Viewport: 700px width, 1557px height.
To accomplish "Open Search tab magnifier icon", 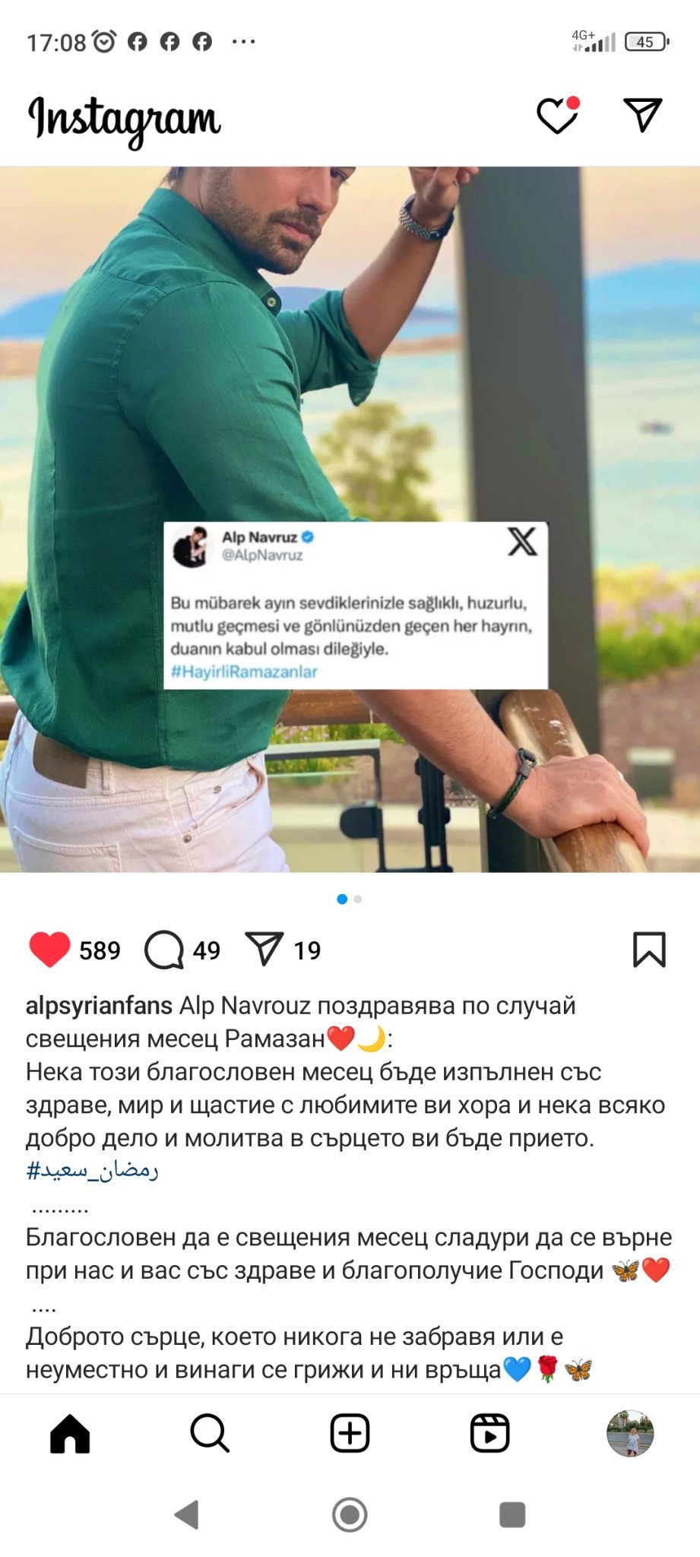I will (x=210, y=1434).
